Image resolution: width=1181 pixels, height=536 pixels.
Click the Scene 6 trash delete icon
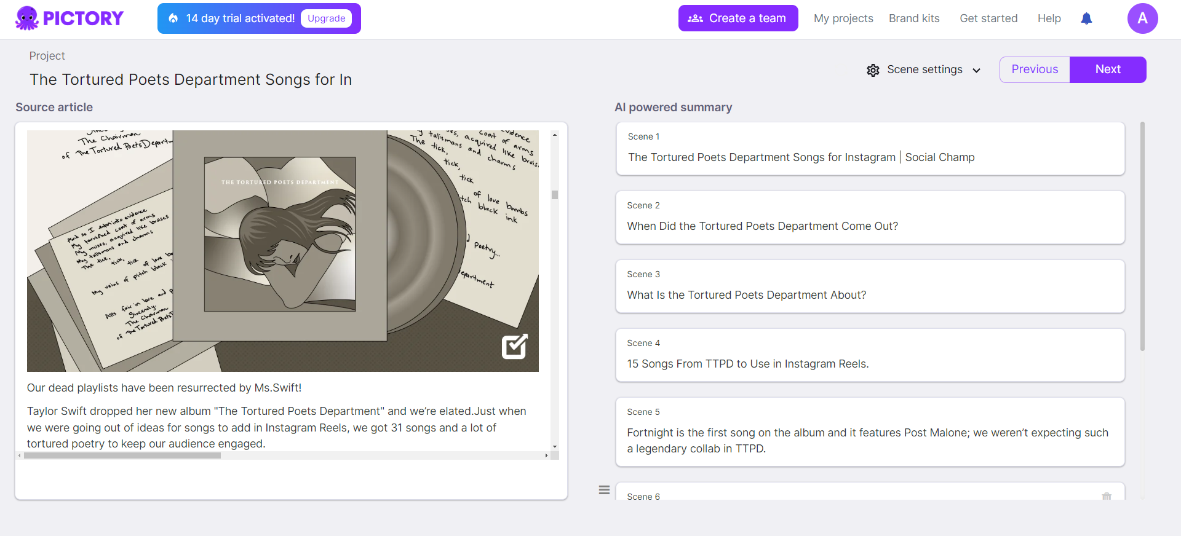[1107, 496]
